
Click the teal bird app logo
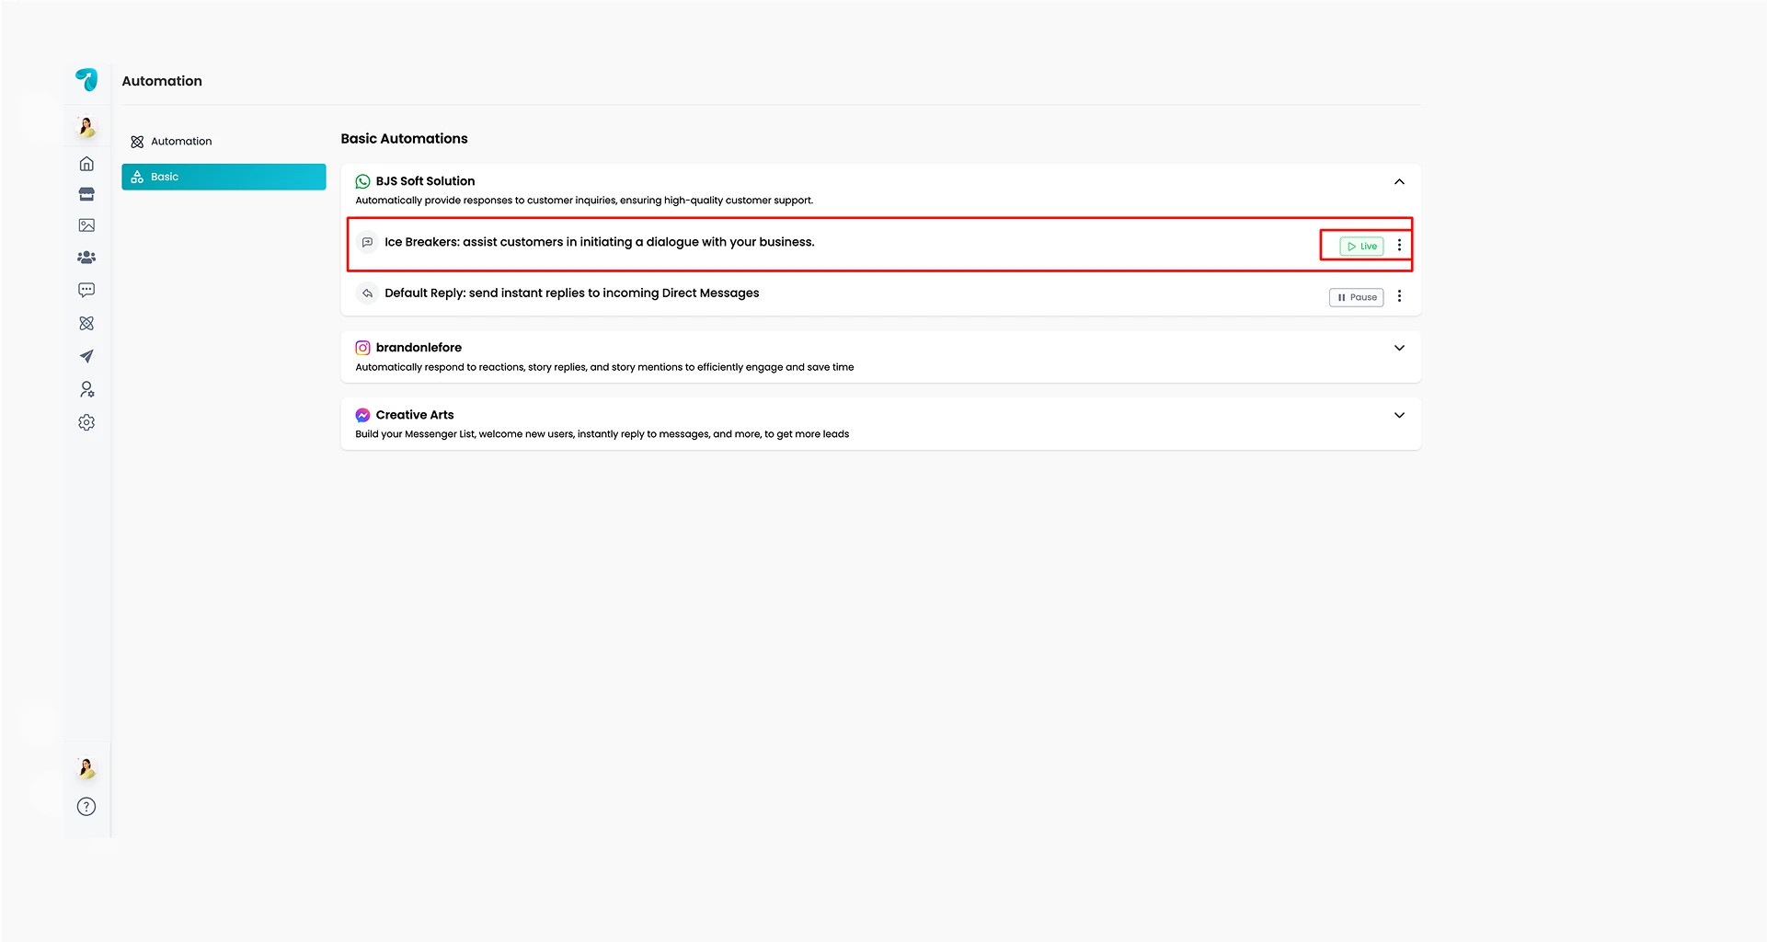(x=86, y=80)
